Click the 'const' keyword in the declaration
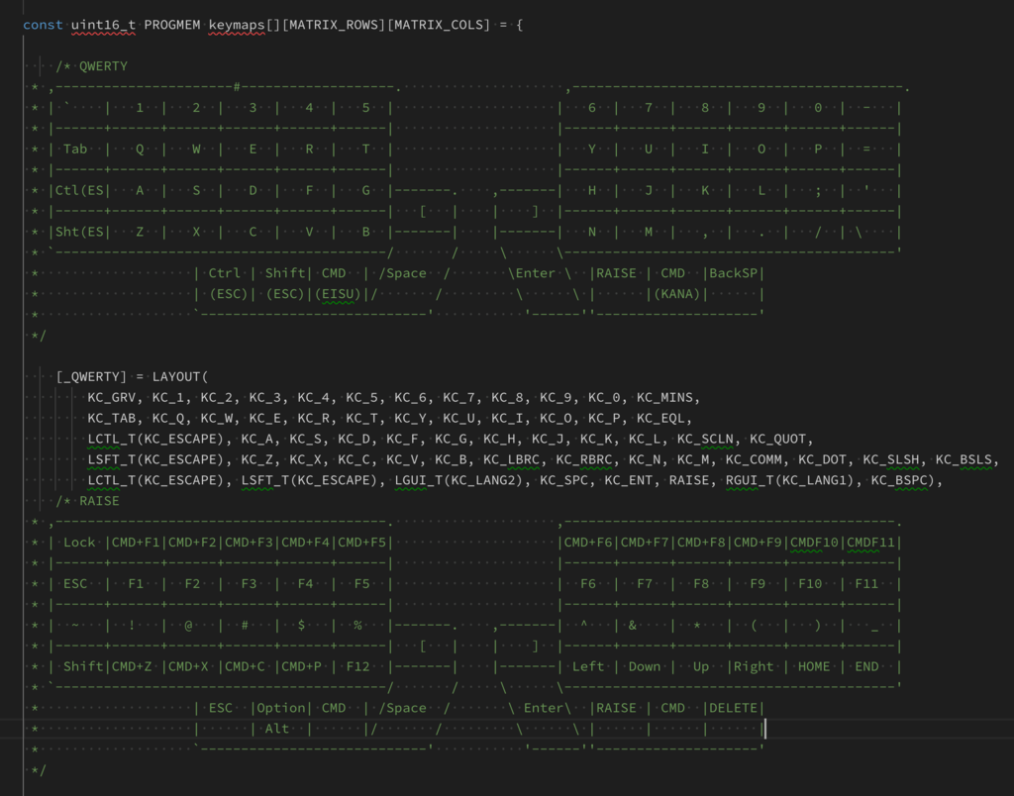The height and width of the screenshot is (796, 1014). coord(43,25)
